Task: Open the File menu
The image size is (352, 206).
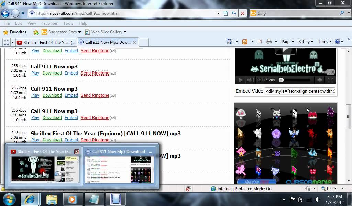Action: point(7,23)
